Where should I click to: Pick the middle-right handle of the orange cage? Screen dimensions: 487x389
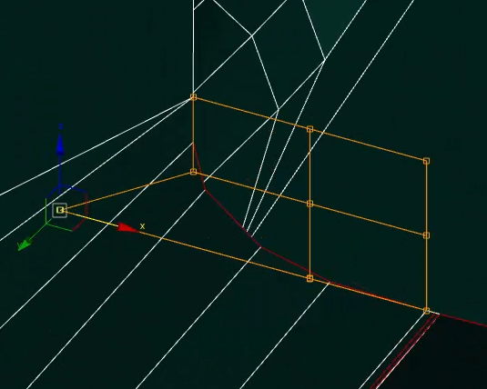[x=426, y=235]
